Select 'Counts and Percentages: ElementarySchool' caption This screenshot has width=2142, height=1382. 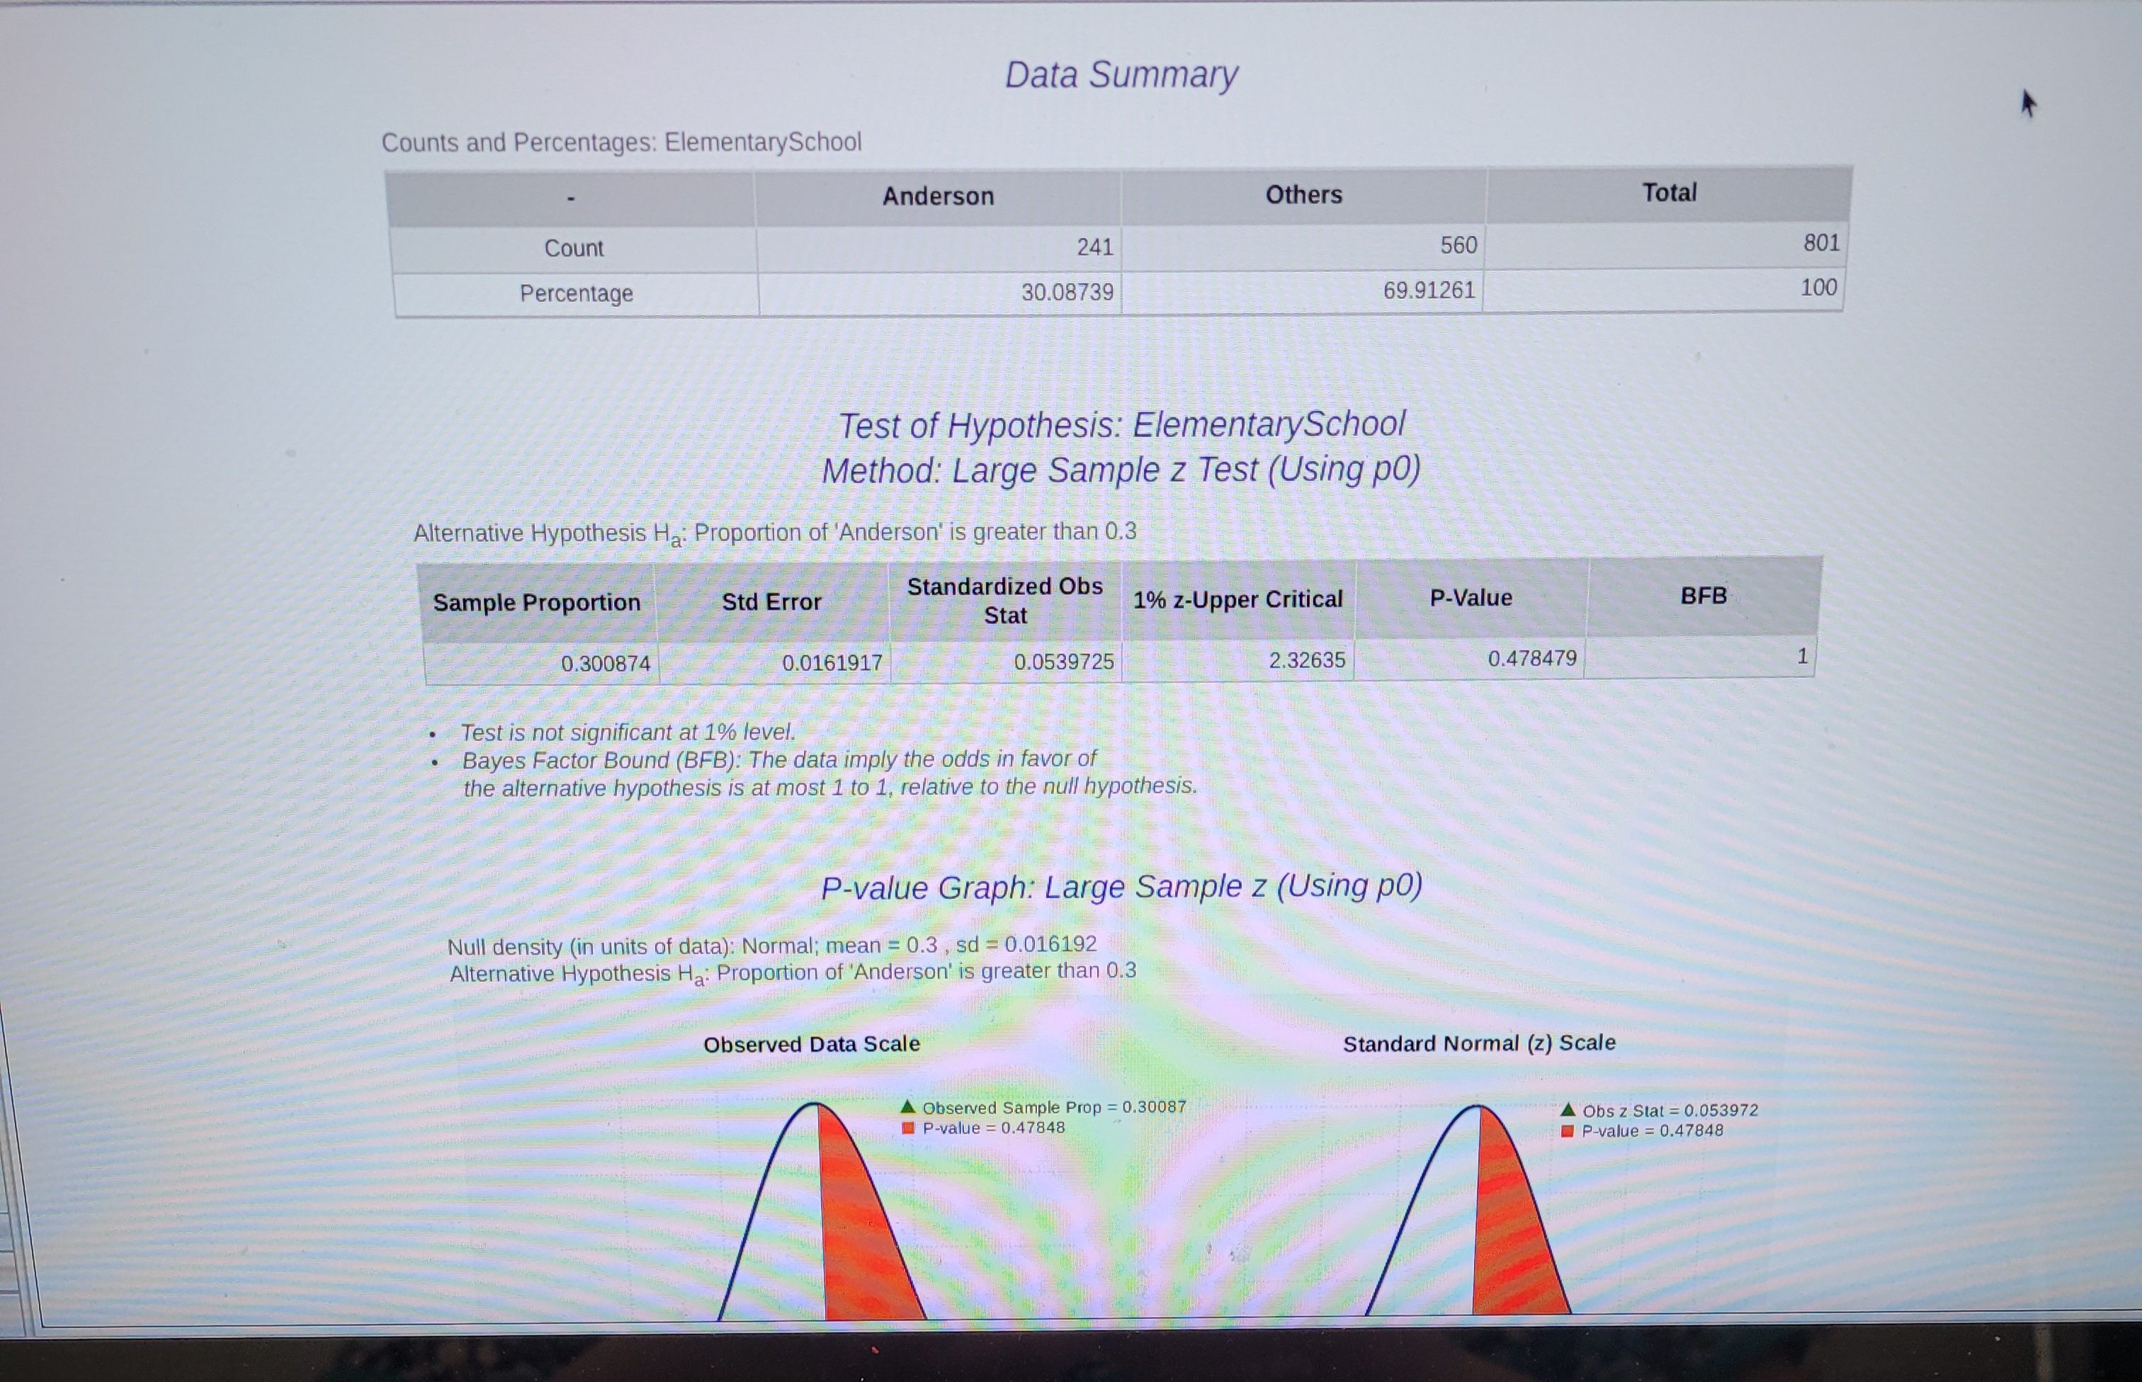(621, 142)
